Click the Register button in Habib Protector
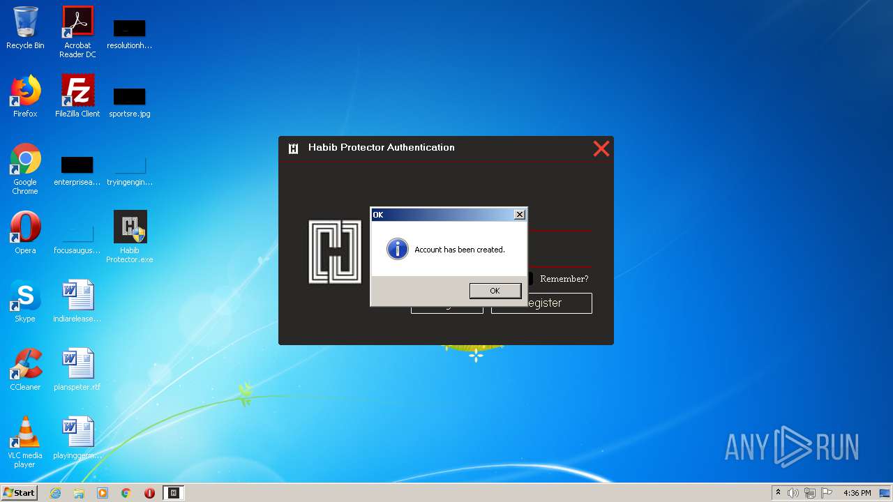893x502 pixels. (541, 303)
